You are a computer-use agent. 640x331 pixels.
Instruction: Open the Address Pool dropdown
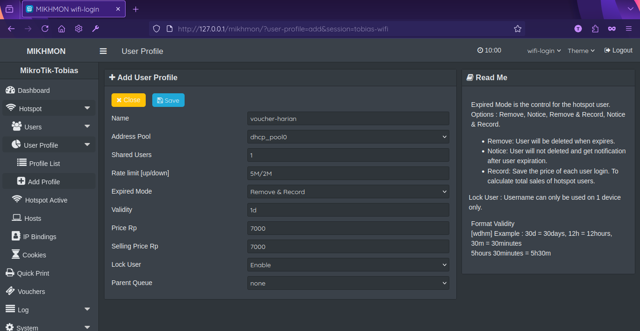coord(348,137)
